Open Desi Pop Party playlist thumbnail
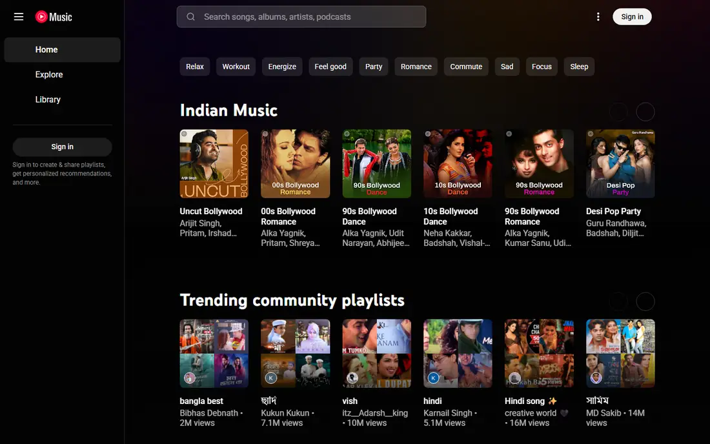The width and height of the screenshot is (710, 444). (620, 164)
